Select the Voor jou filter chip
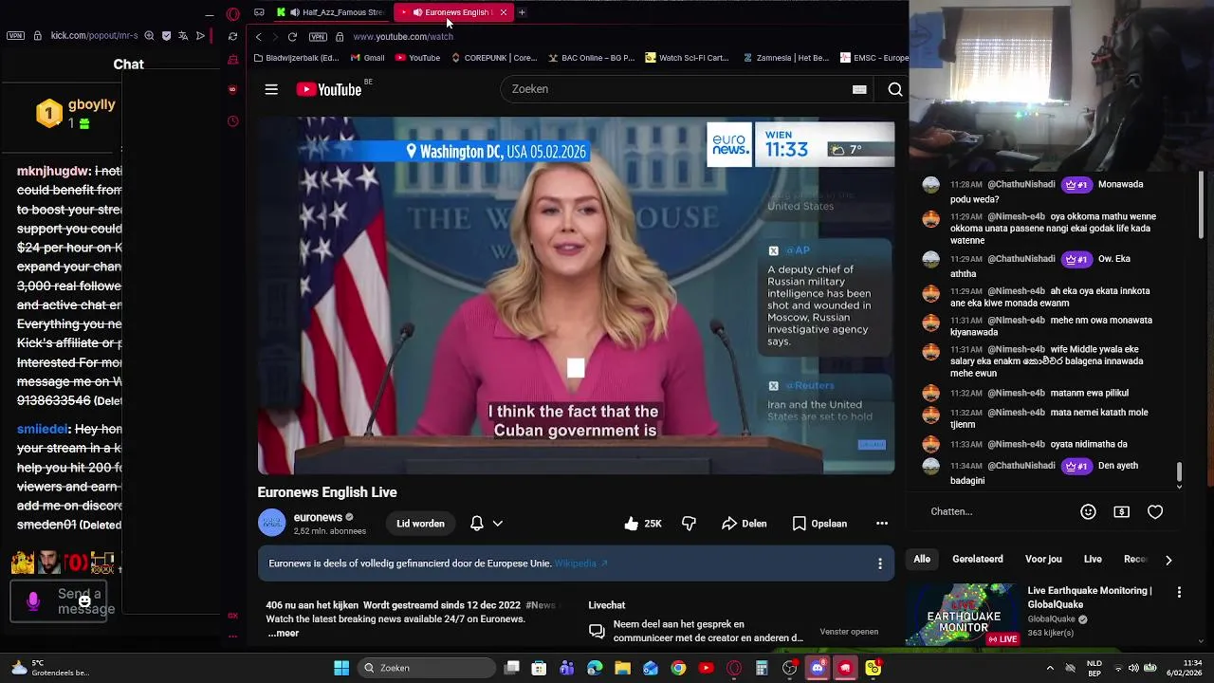This screenshot has height=683, width=1214. 1044,560
